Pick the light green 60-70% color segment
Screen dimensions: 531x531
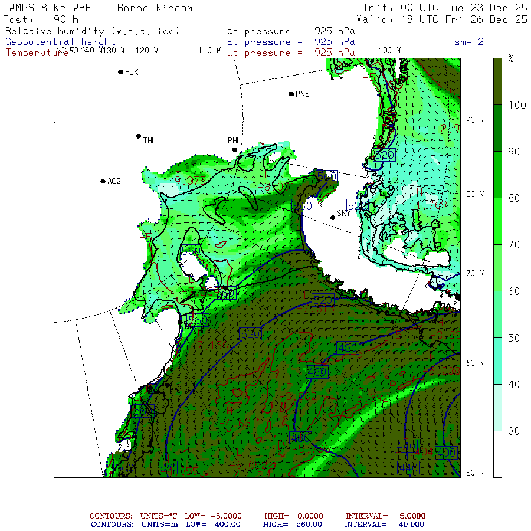pos(497,267)
